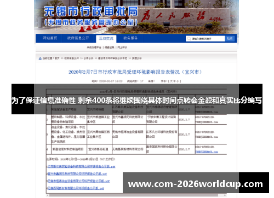Image resolution: width=274 pixels, height=198 pixels.
Task: Go to 政府信息公开 in the breadcrumb
Action: coord(71,59)
